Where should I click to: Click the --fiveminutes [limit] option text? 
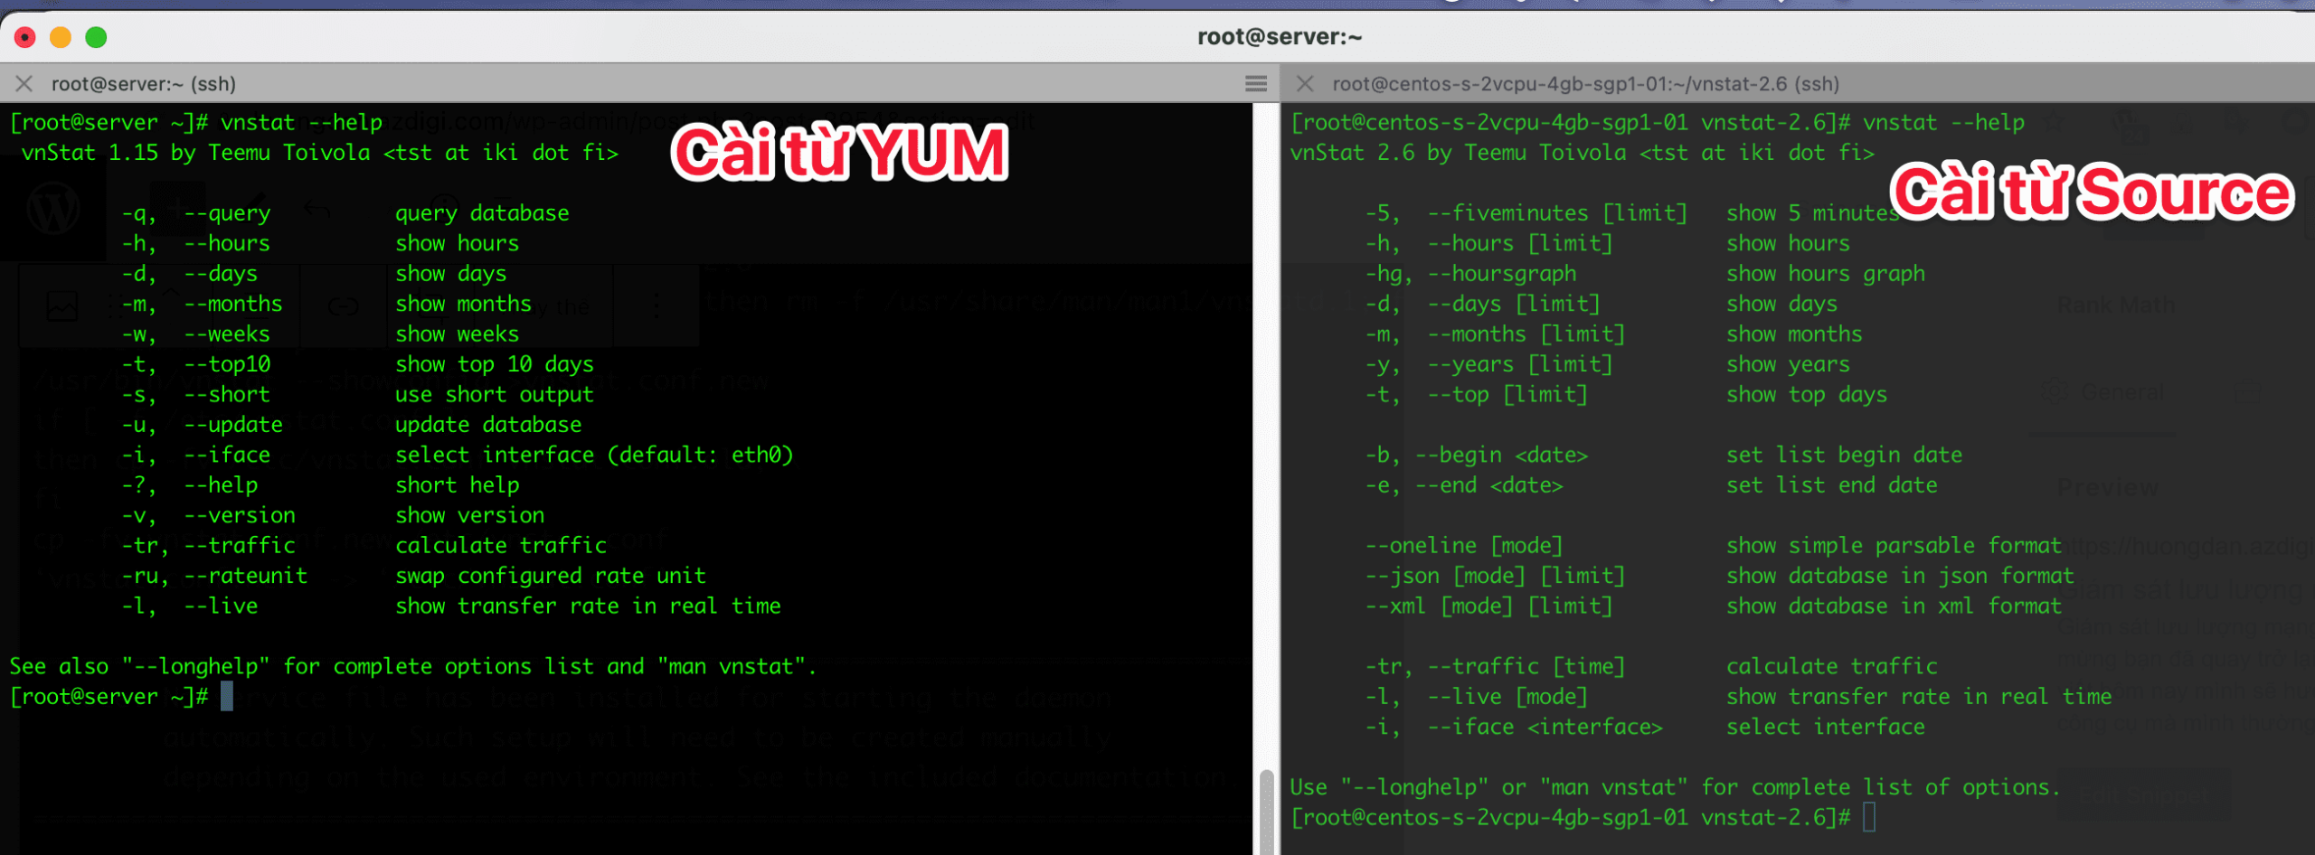pyautogui.click(x=1556, y=213)
